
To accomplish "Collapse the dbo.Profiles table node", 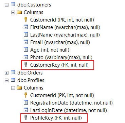I will [x=7, y=80].
